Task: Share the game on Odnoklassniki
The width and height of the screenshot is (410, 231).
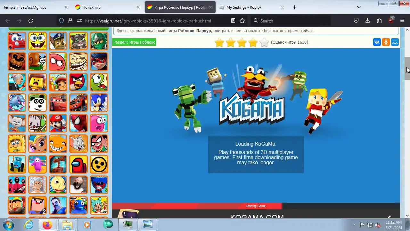Action: coord(386,42)
